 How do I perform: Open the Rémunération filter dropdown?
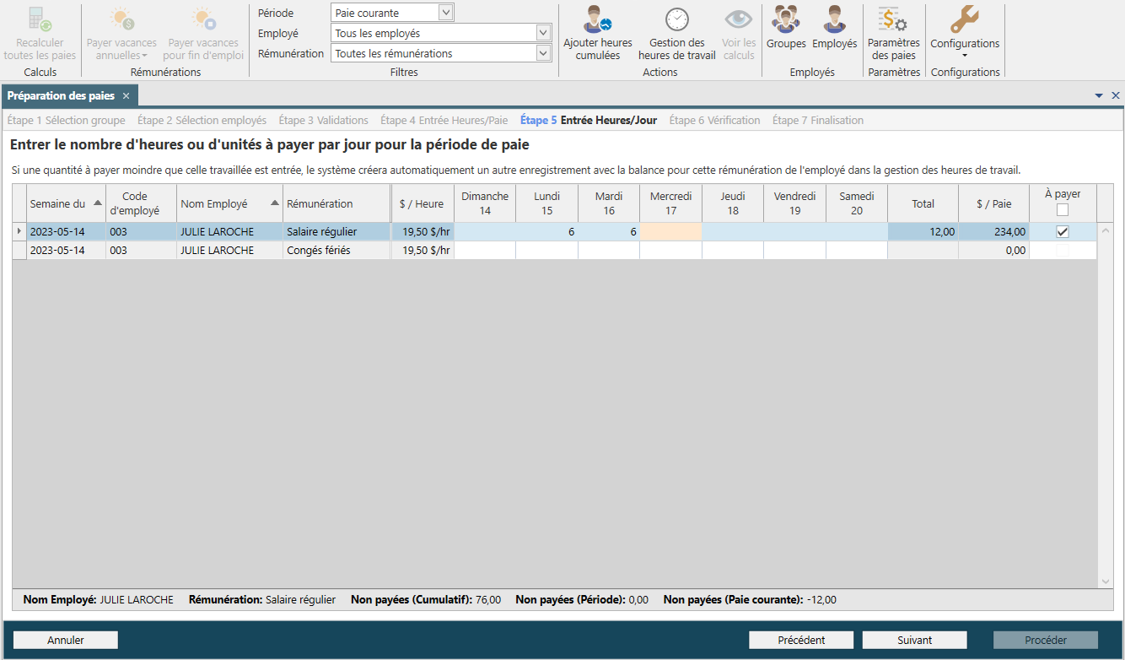(543, 53)
